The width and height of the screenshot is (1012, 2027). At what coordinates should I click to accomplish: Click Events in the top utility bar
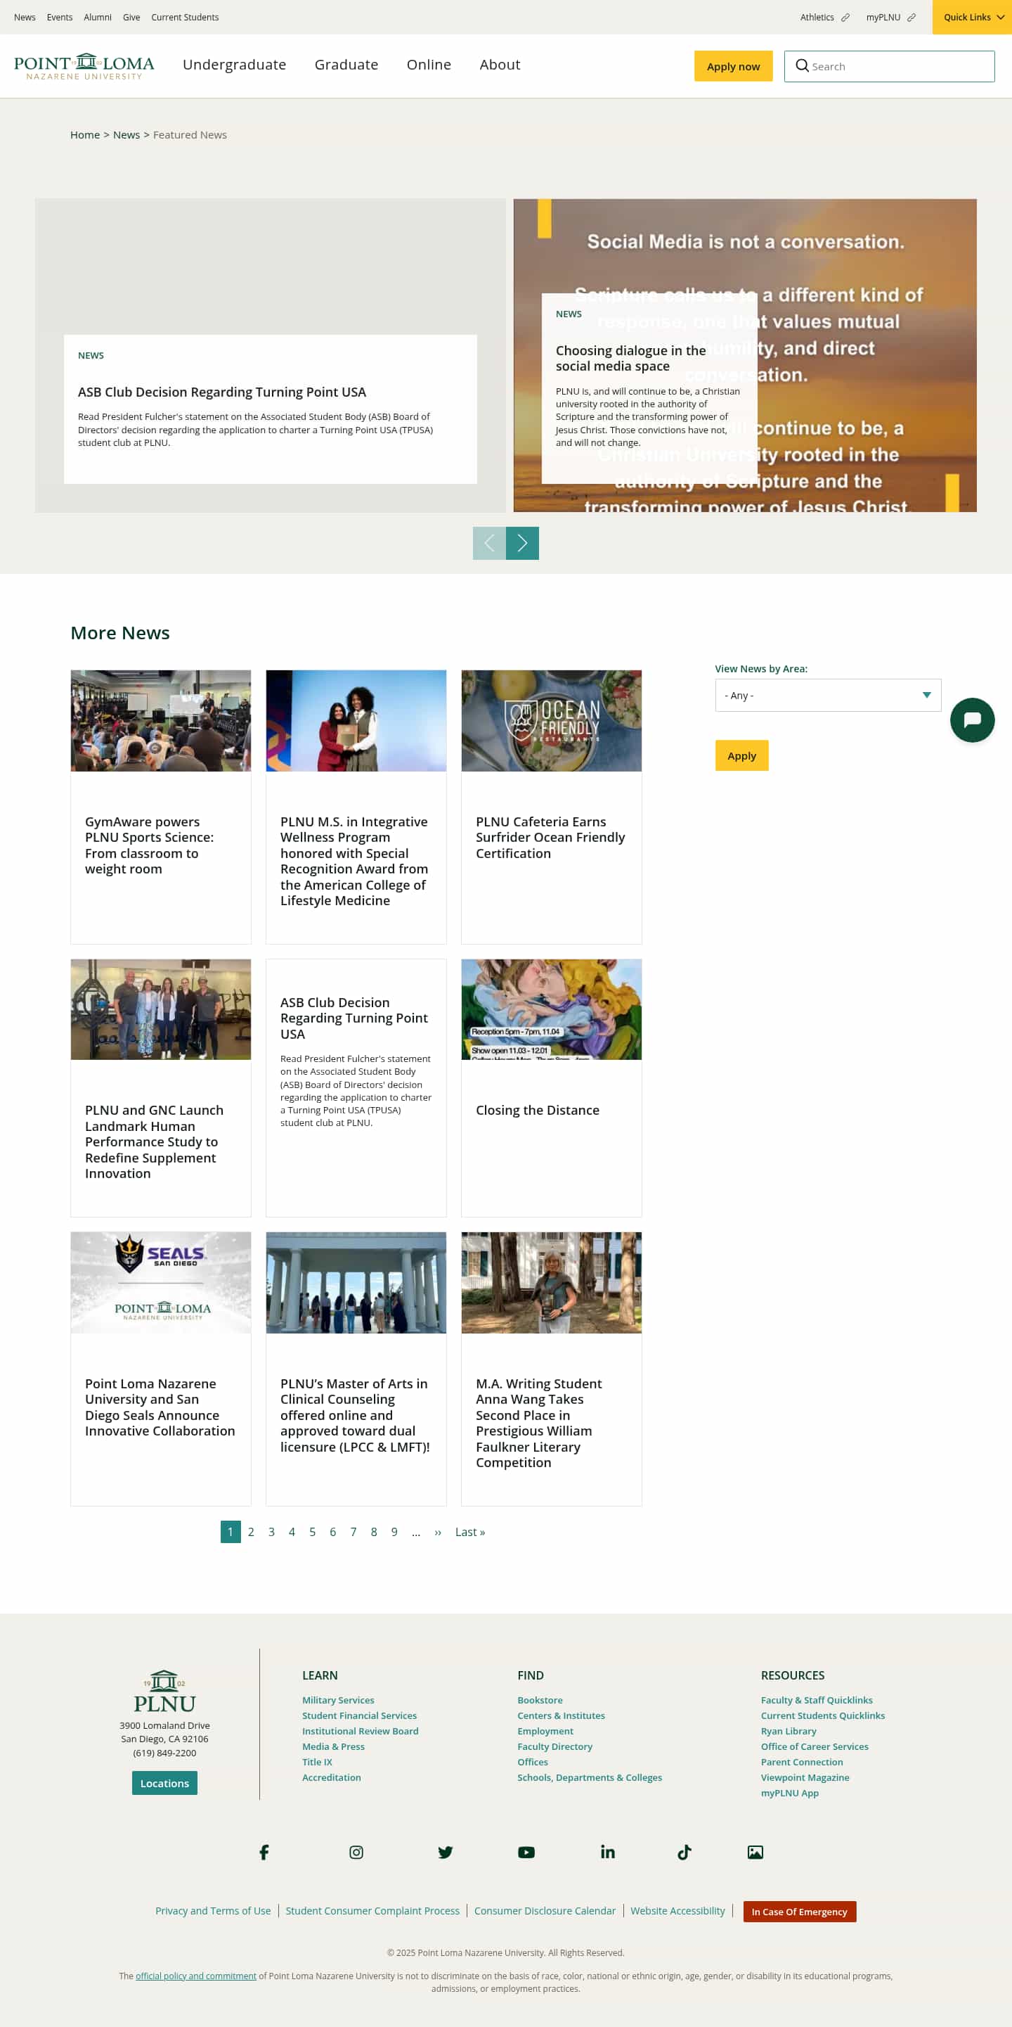tap(59, 18)
